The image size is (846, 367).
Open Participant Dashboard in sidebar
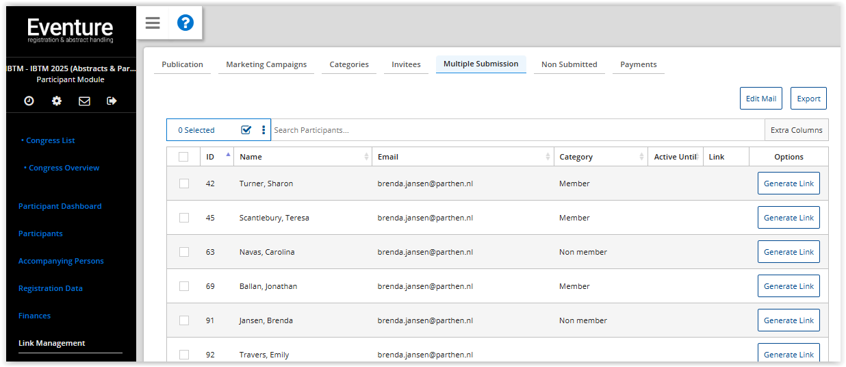point(60,206)
